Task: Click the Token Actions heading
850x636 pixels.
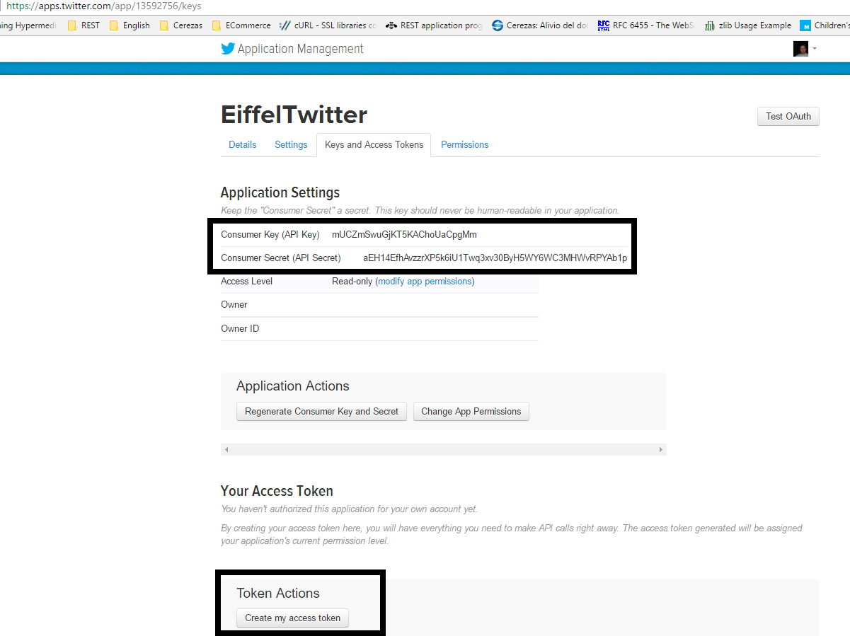Action: [278, 593]
